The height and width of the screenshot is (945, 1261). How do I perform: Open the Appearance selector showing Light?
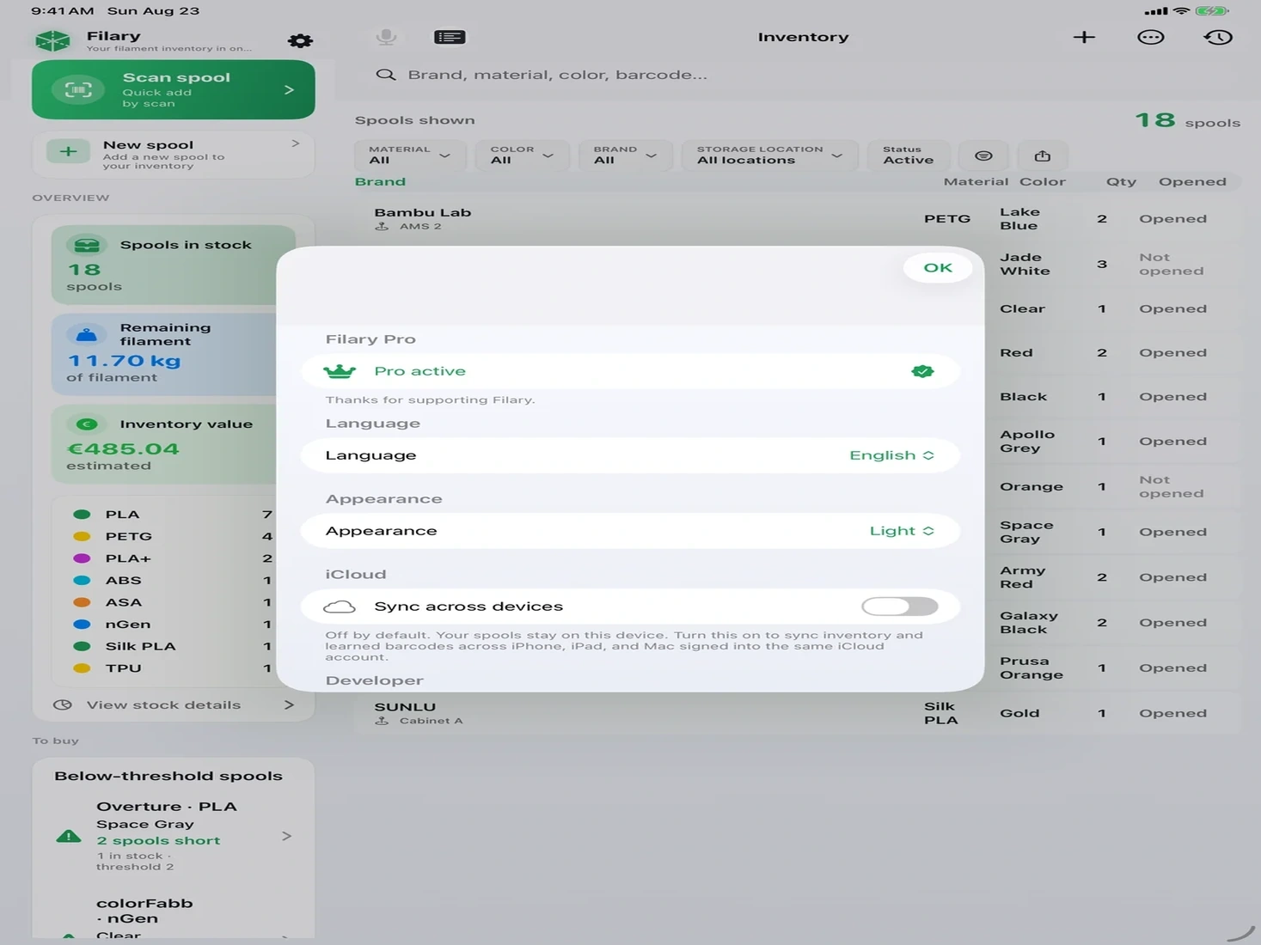[902, 531]
